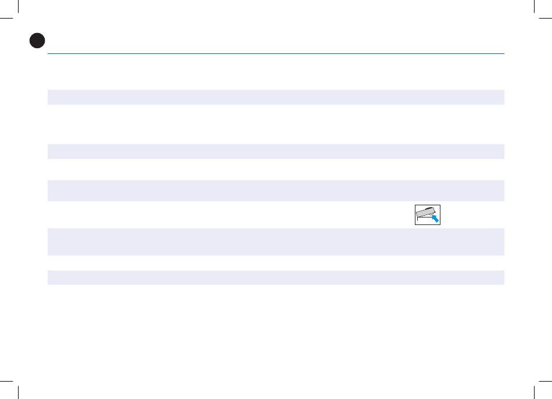Click the blank white band above the first shaded row
Viewport: 552px width, 399px height.
pos(275,72)
